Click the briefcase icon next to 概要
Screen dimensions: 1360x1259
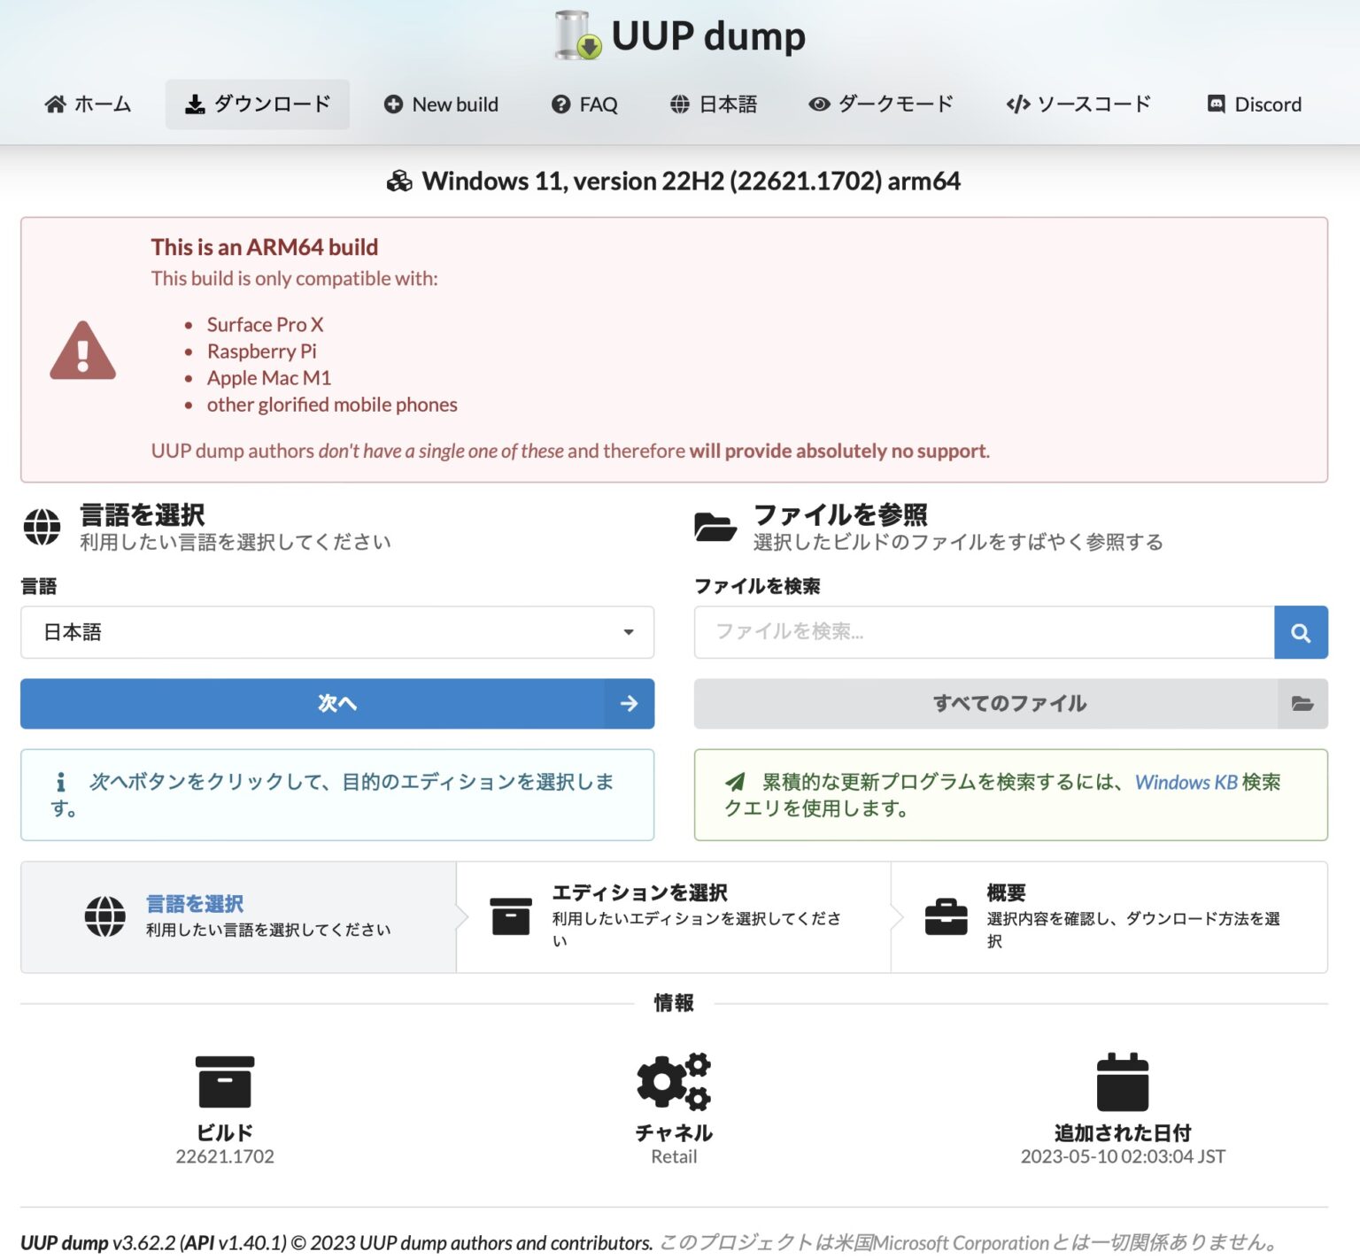tap(947, 917)
